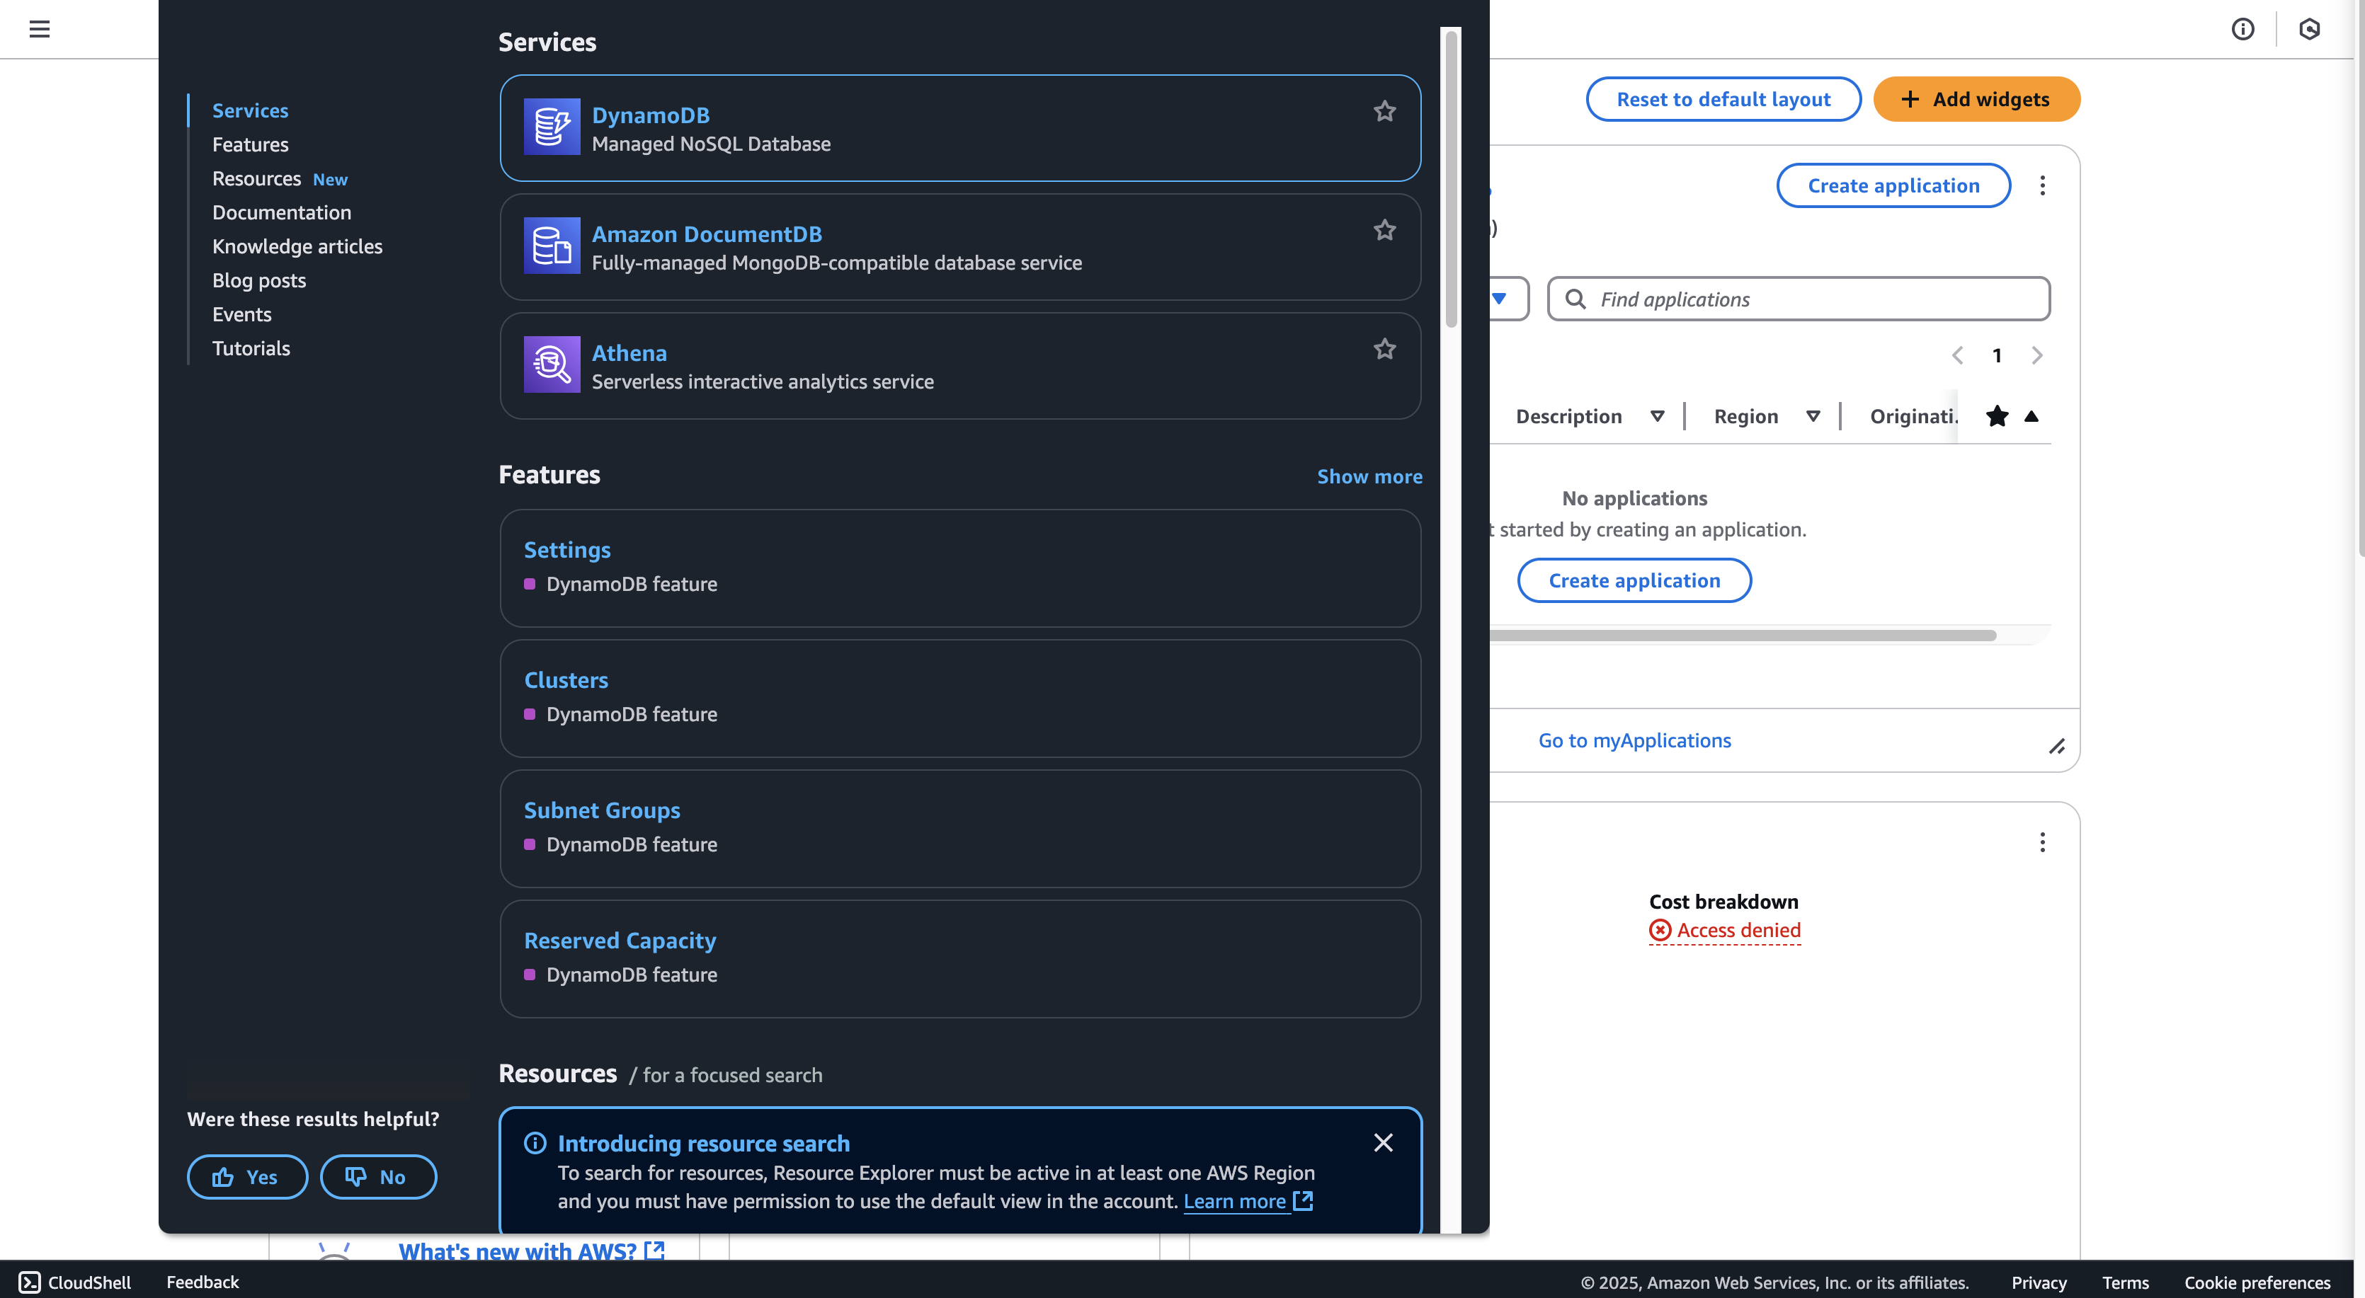
Task: Click Learn more about resource search
Action: coord(1248,1202)
